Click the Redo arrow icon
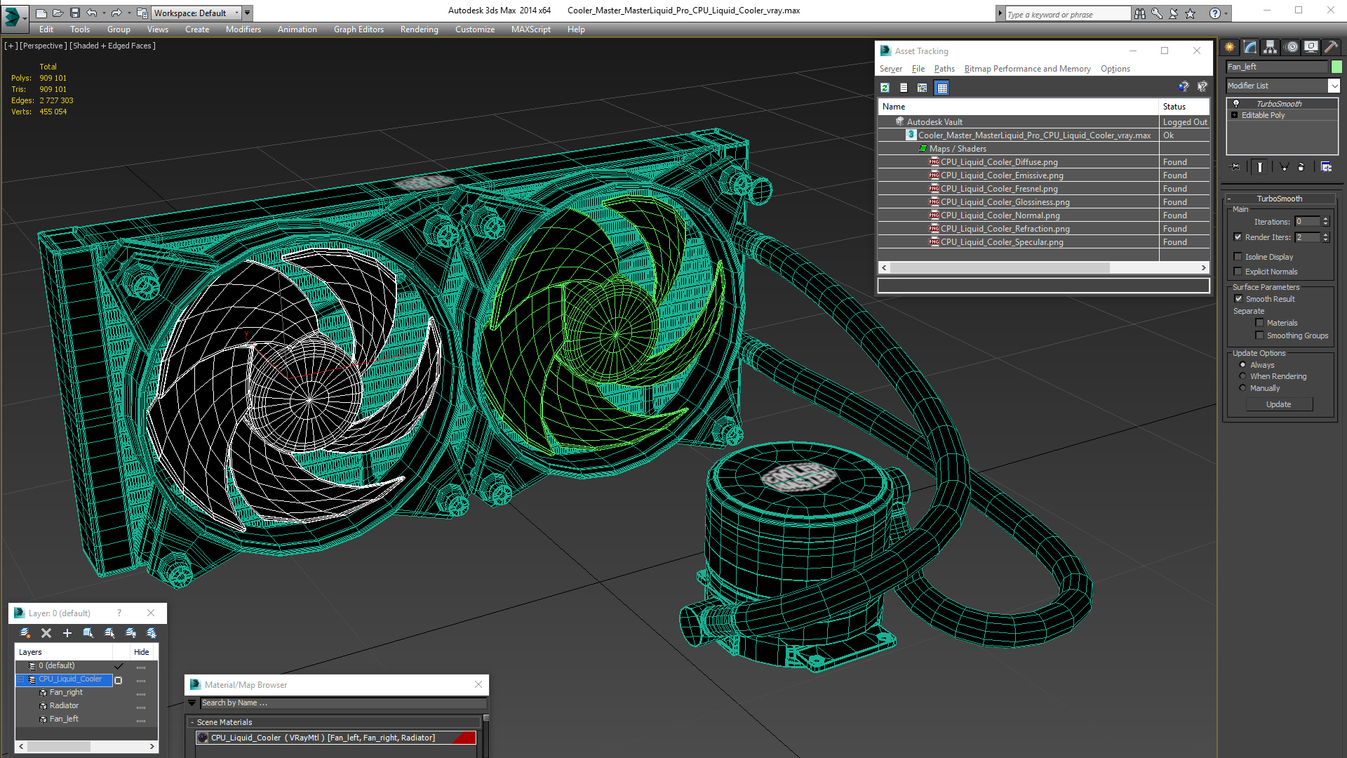Viewport: 1347px width, 758px height. [116, 13]
